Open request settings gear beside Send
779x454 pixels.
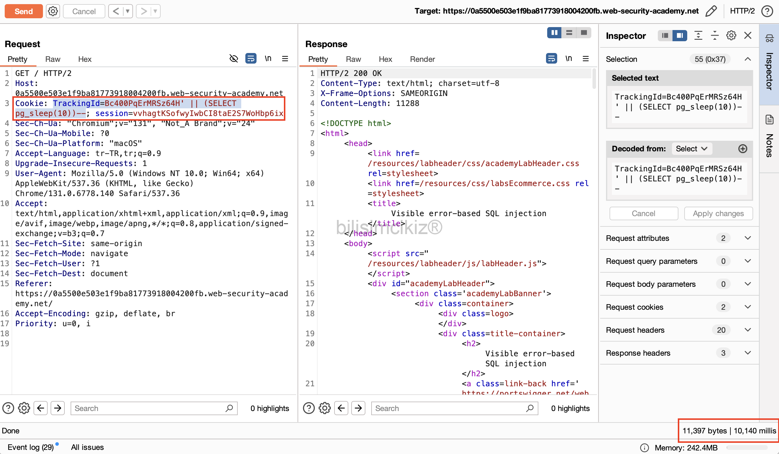(53, 11)
